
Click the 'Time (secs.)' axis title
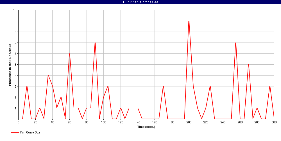coord(146,127)
